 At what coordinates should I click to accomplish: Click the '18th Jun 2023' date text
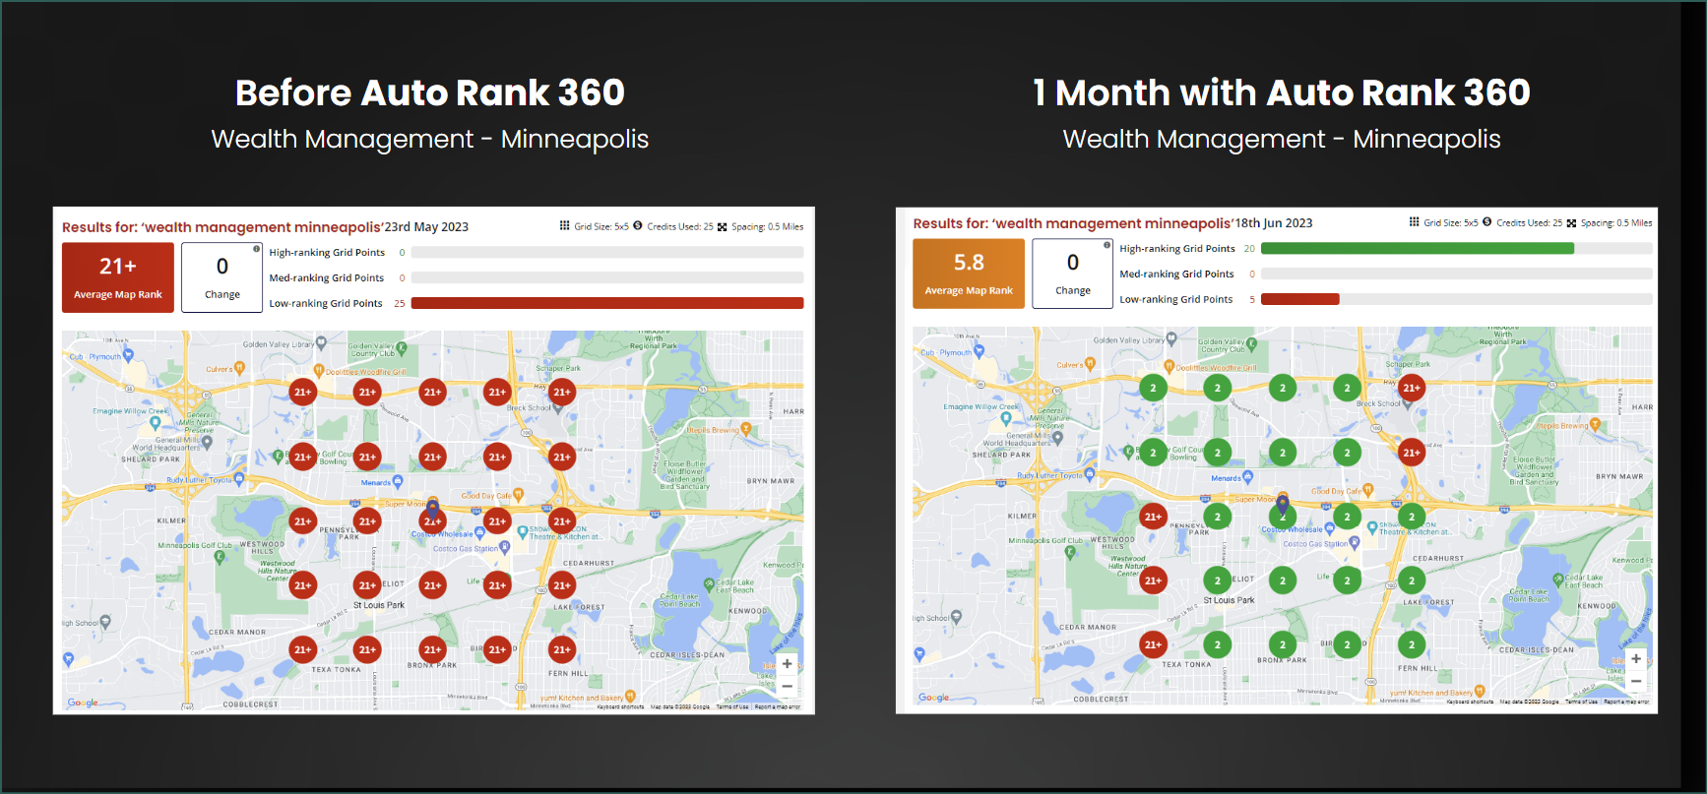point(1274,223)
